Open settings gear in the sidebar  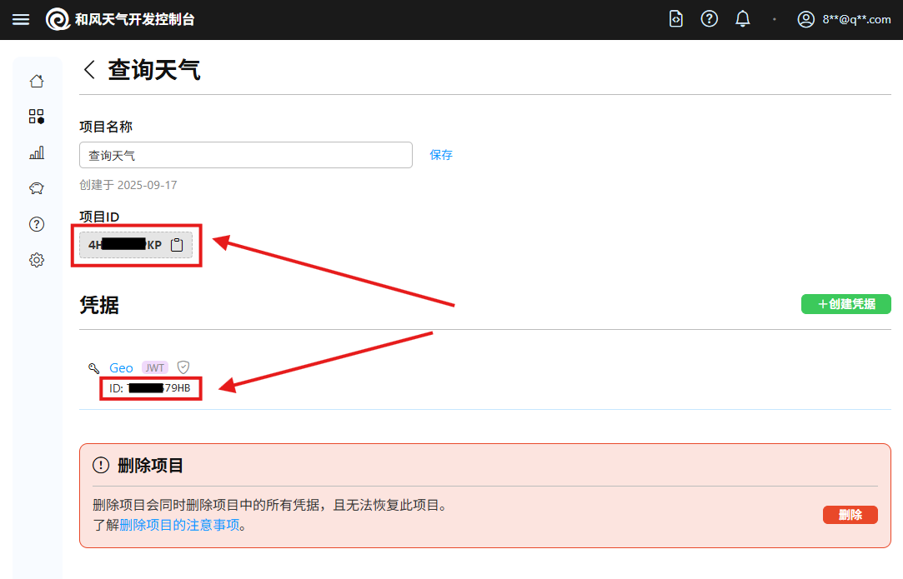tap(37, 260)
